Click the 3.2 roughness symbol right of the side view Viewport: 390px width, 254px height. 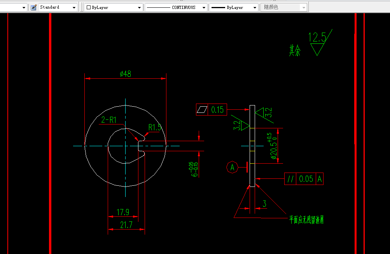pos(265,115)
